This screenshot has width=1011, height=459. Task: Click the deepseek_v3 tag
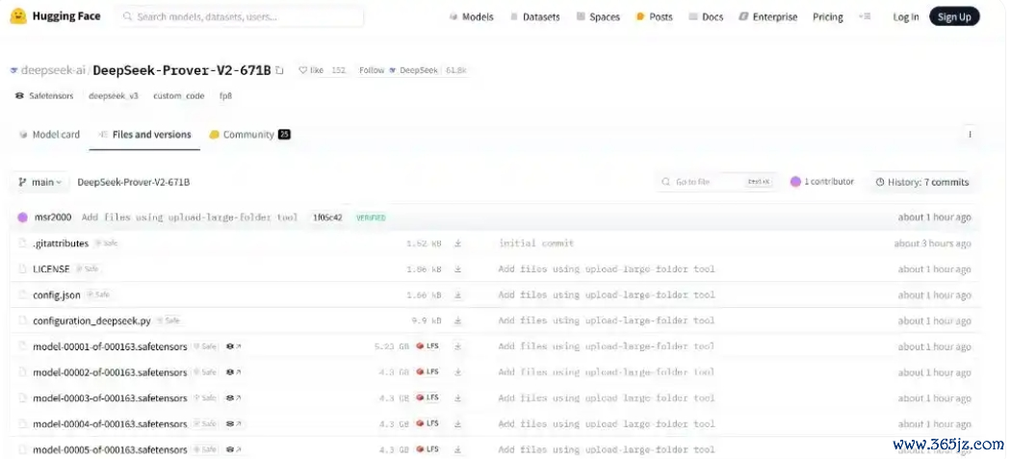coord(114,96)
